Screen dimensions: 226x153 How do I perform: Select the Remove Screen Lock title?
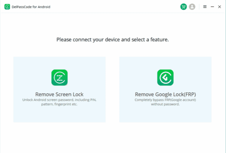pos(60,94)
